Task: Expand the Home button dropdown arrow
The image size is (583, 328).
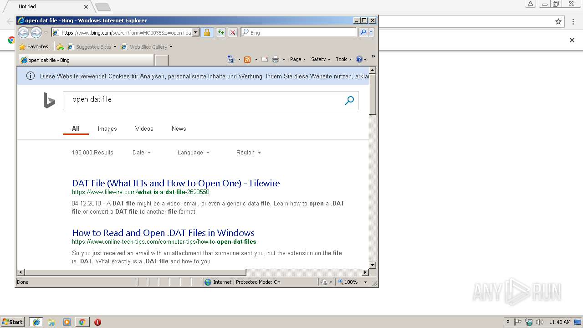Action: [239, 59]
